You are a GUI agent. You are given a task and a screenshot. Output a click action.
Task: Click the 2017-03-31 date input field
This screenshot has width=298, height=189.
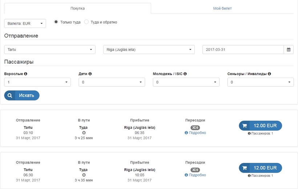pos(243,50)
